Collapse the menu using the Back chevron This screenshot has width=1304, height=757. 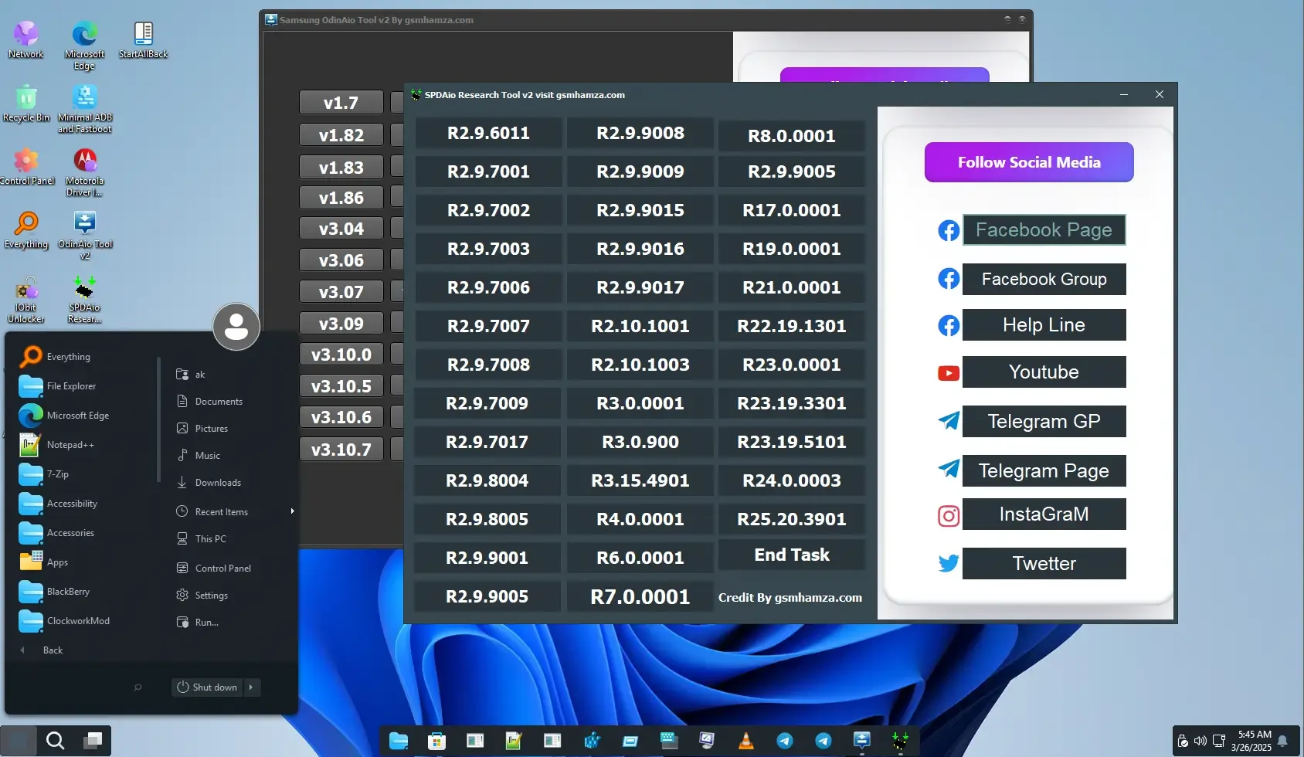tap(22, 650)
